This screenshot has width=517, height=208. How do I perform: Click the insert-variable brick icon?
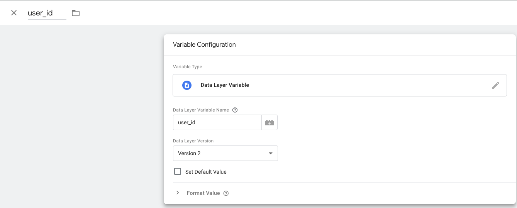point(269,122)
